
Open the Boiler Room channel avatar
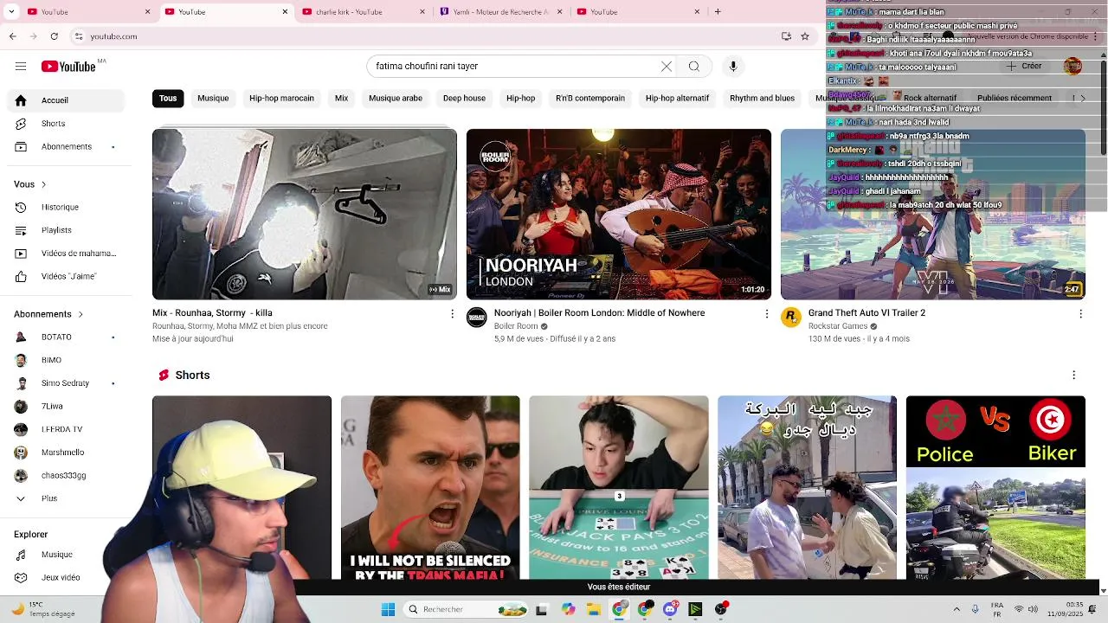tap(477, 318)
